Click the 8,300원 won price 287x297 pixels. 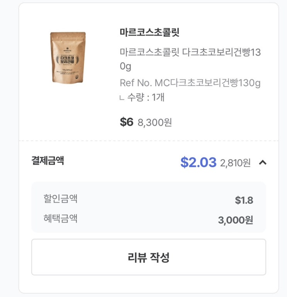point(155,122)
